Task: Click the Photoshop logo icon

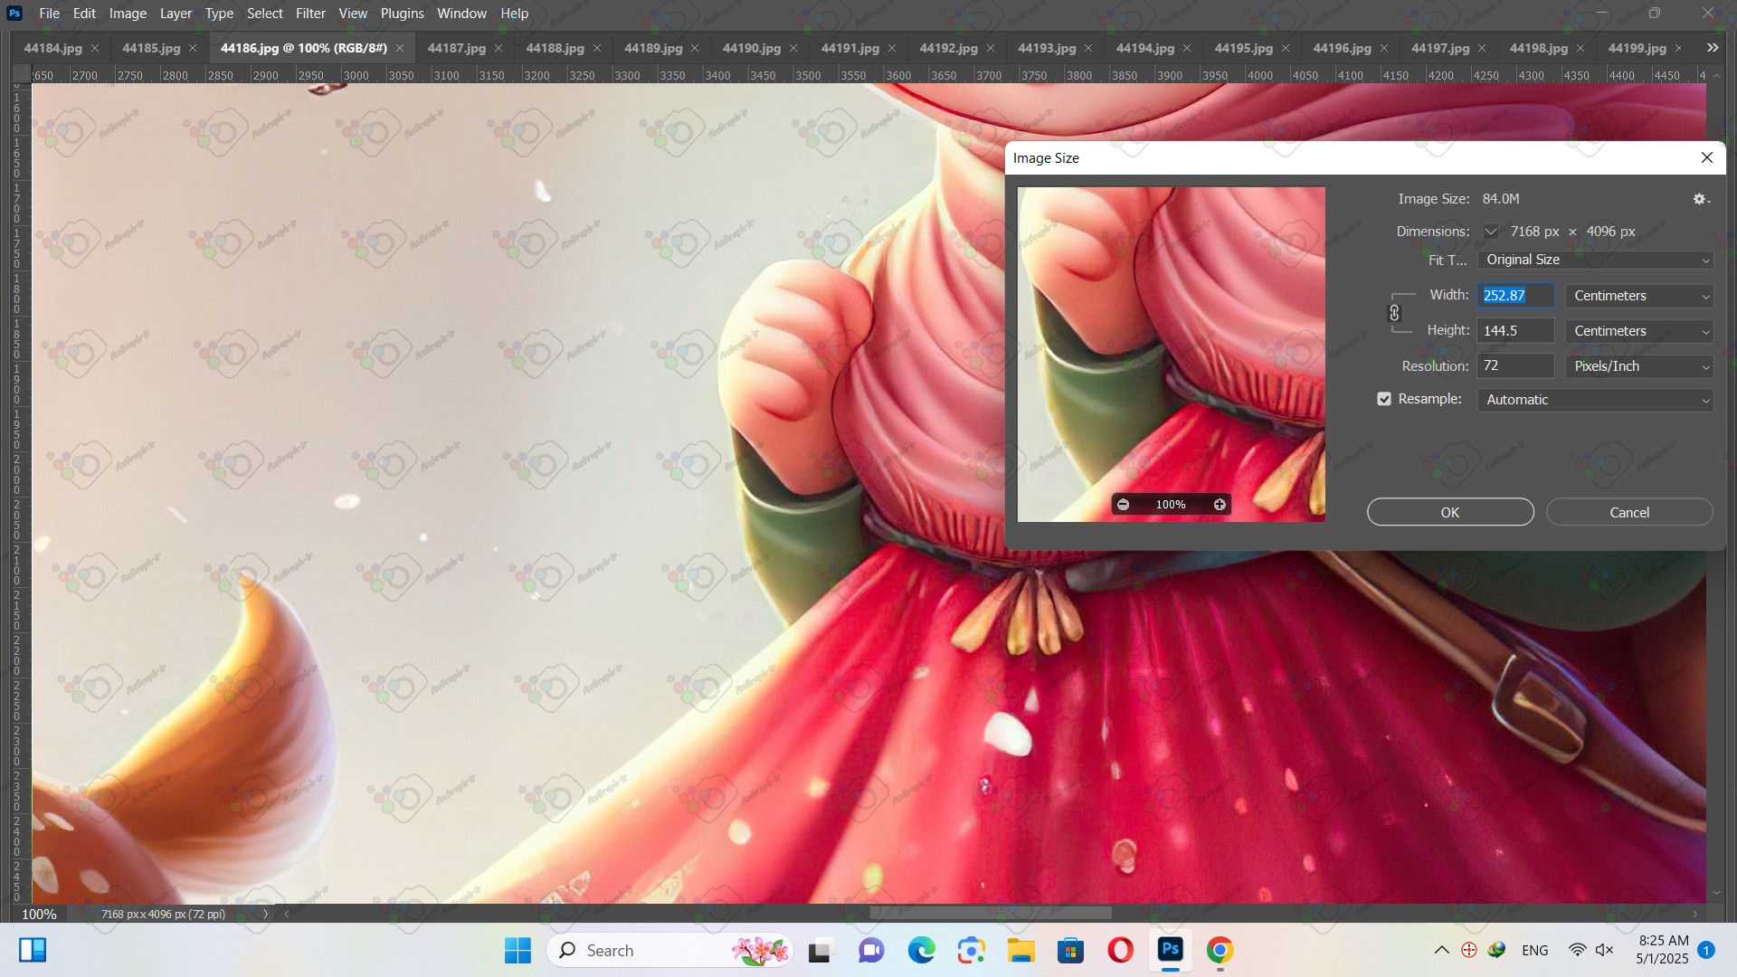Action: coord(14,14)
